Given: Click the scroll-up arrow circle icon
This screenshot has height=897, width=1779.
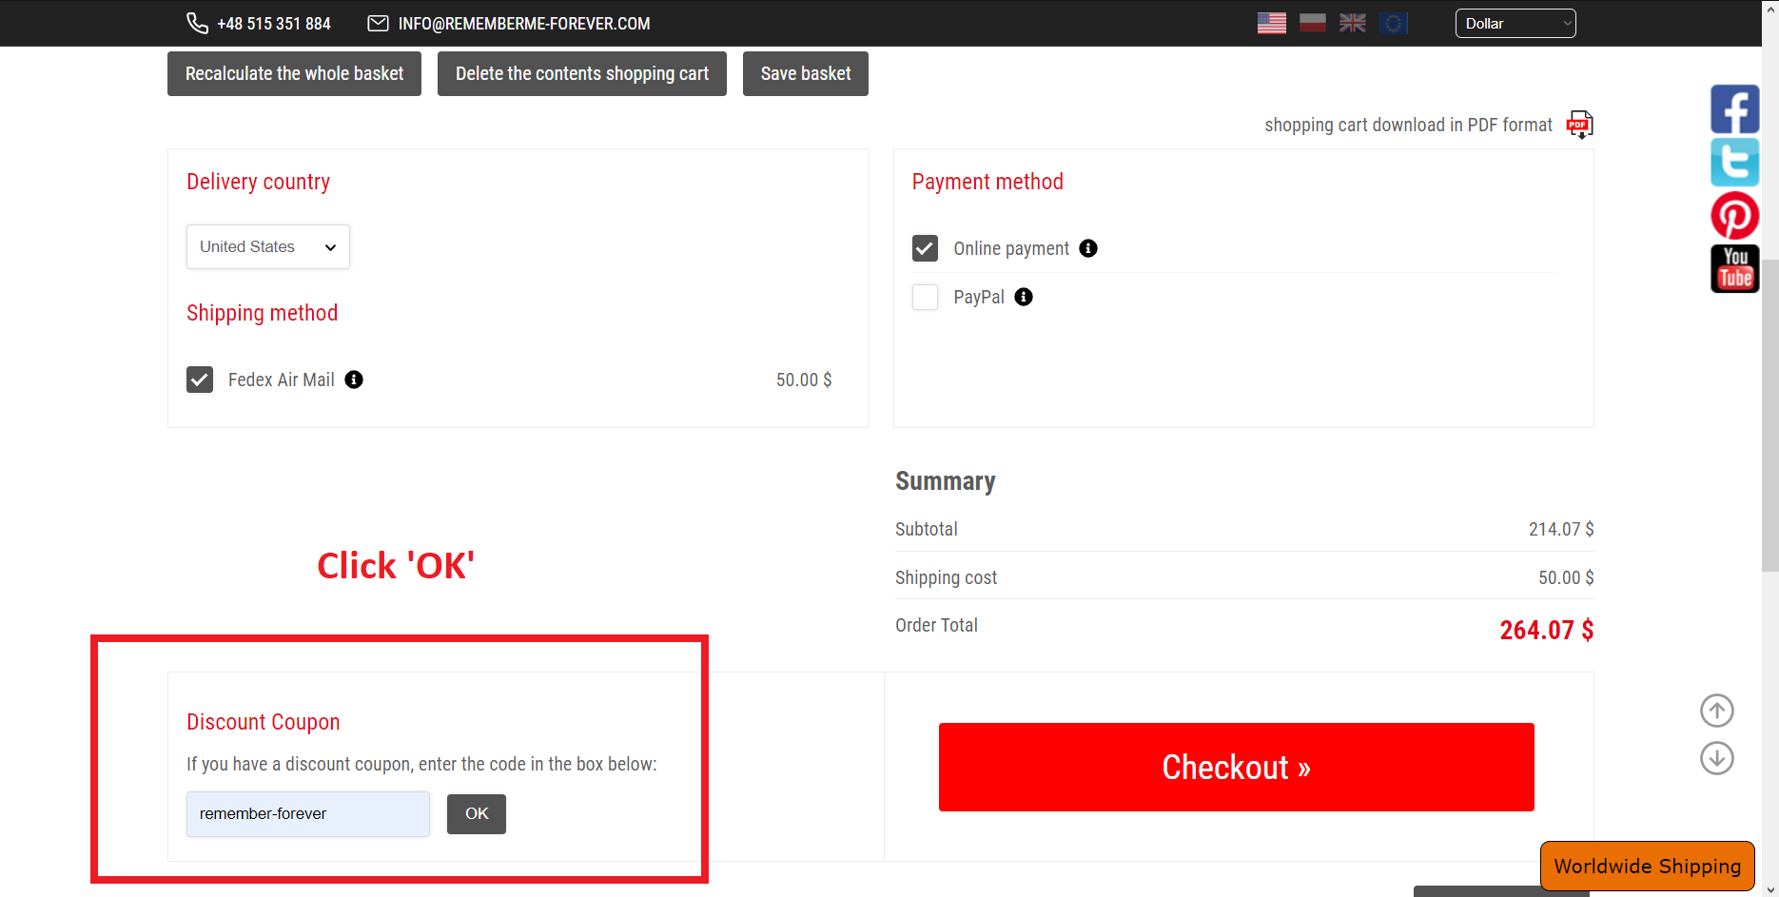Looking at the screenshot, I should click(x=1716, y=711).
